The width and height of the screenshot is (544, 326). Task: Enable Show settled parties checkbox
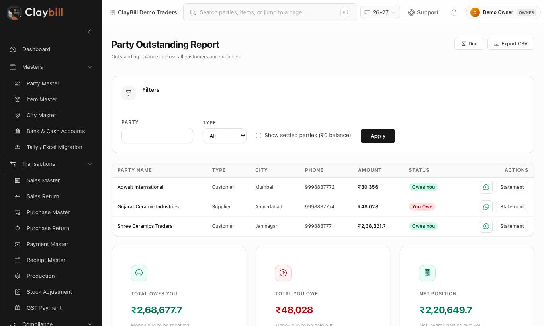pos(258,136)
